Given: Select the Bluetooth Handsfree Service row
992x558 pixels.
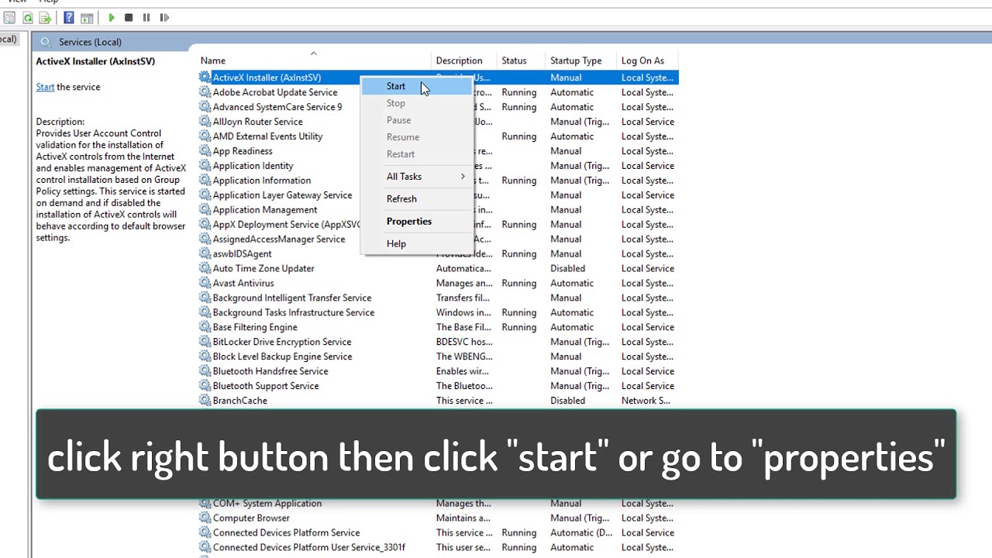Looking at the screenshot, I should 439,371.
